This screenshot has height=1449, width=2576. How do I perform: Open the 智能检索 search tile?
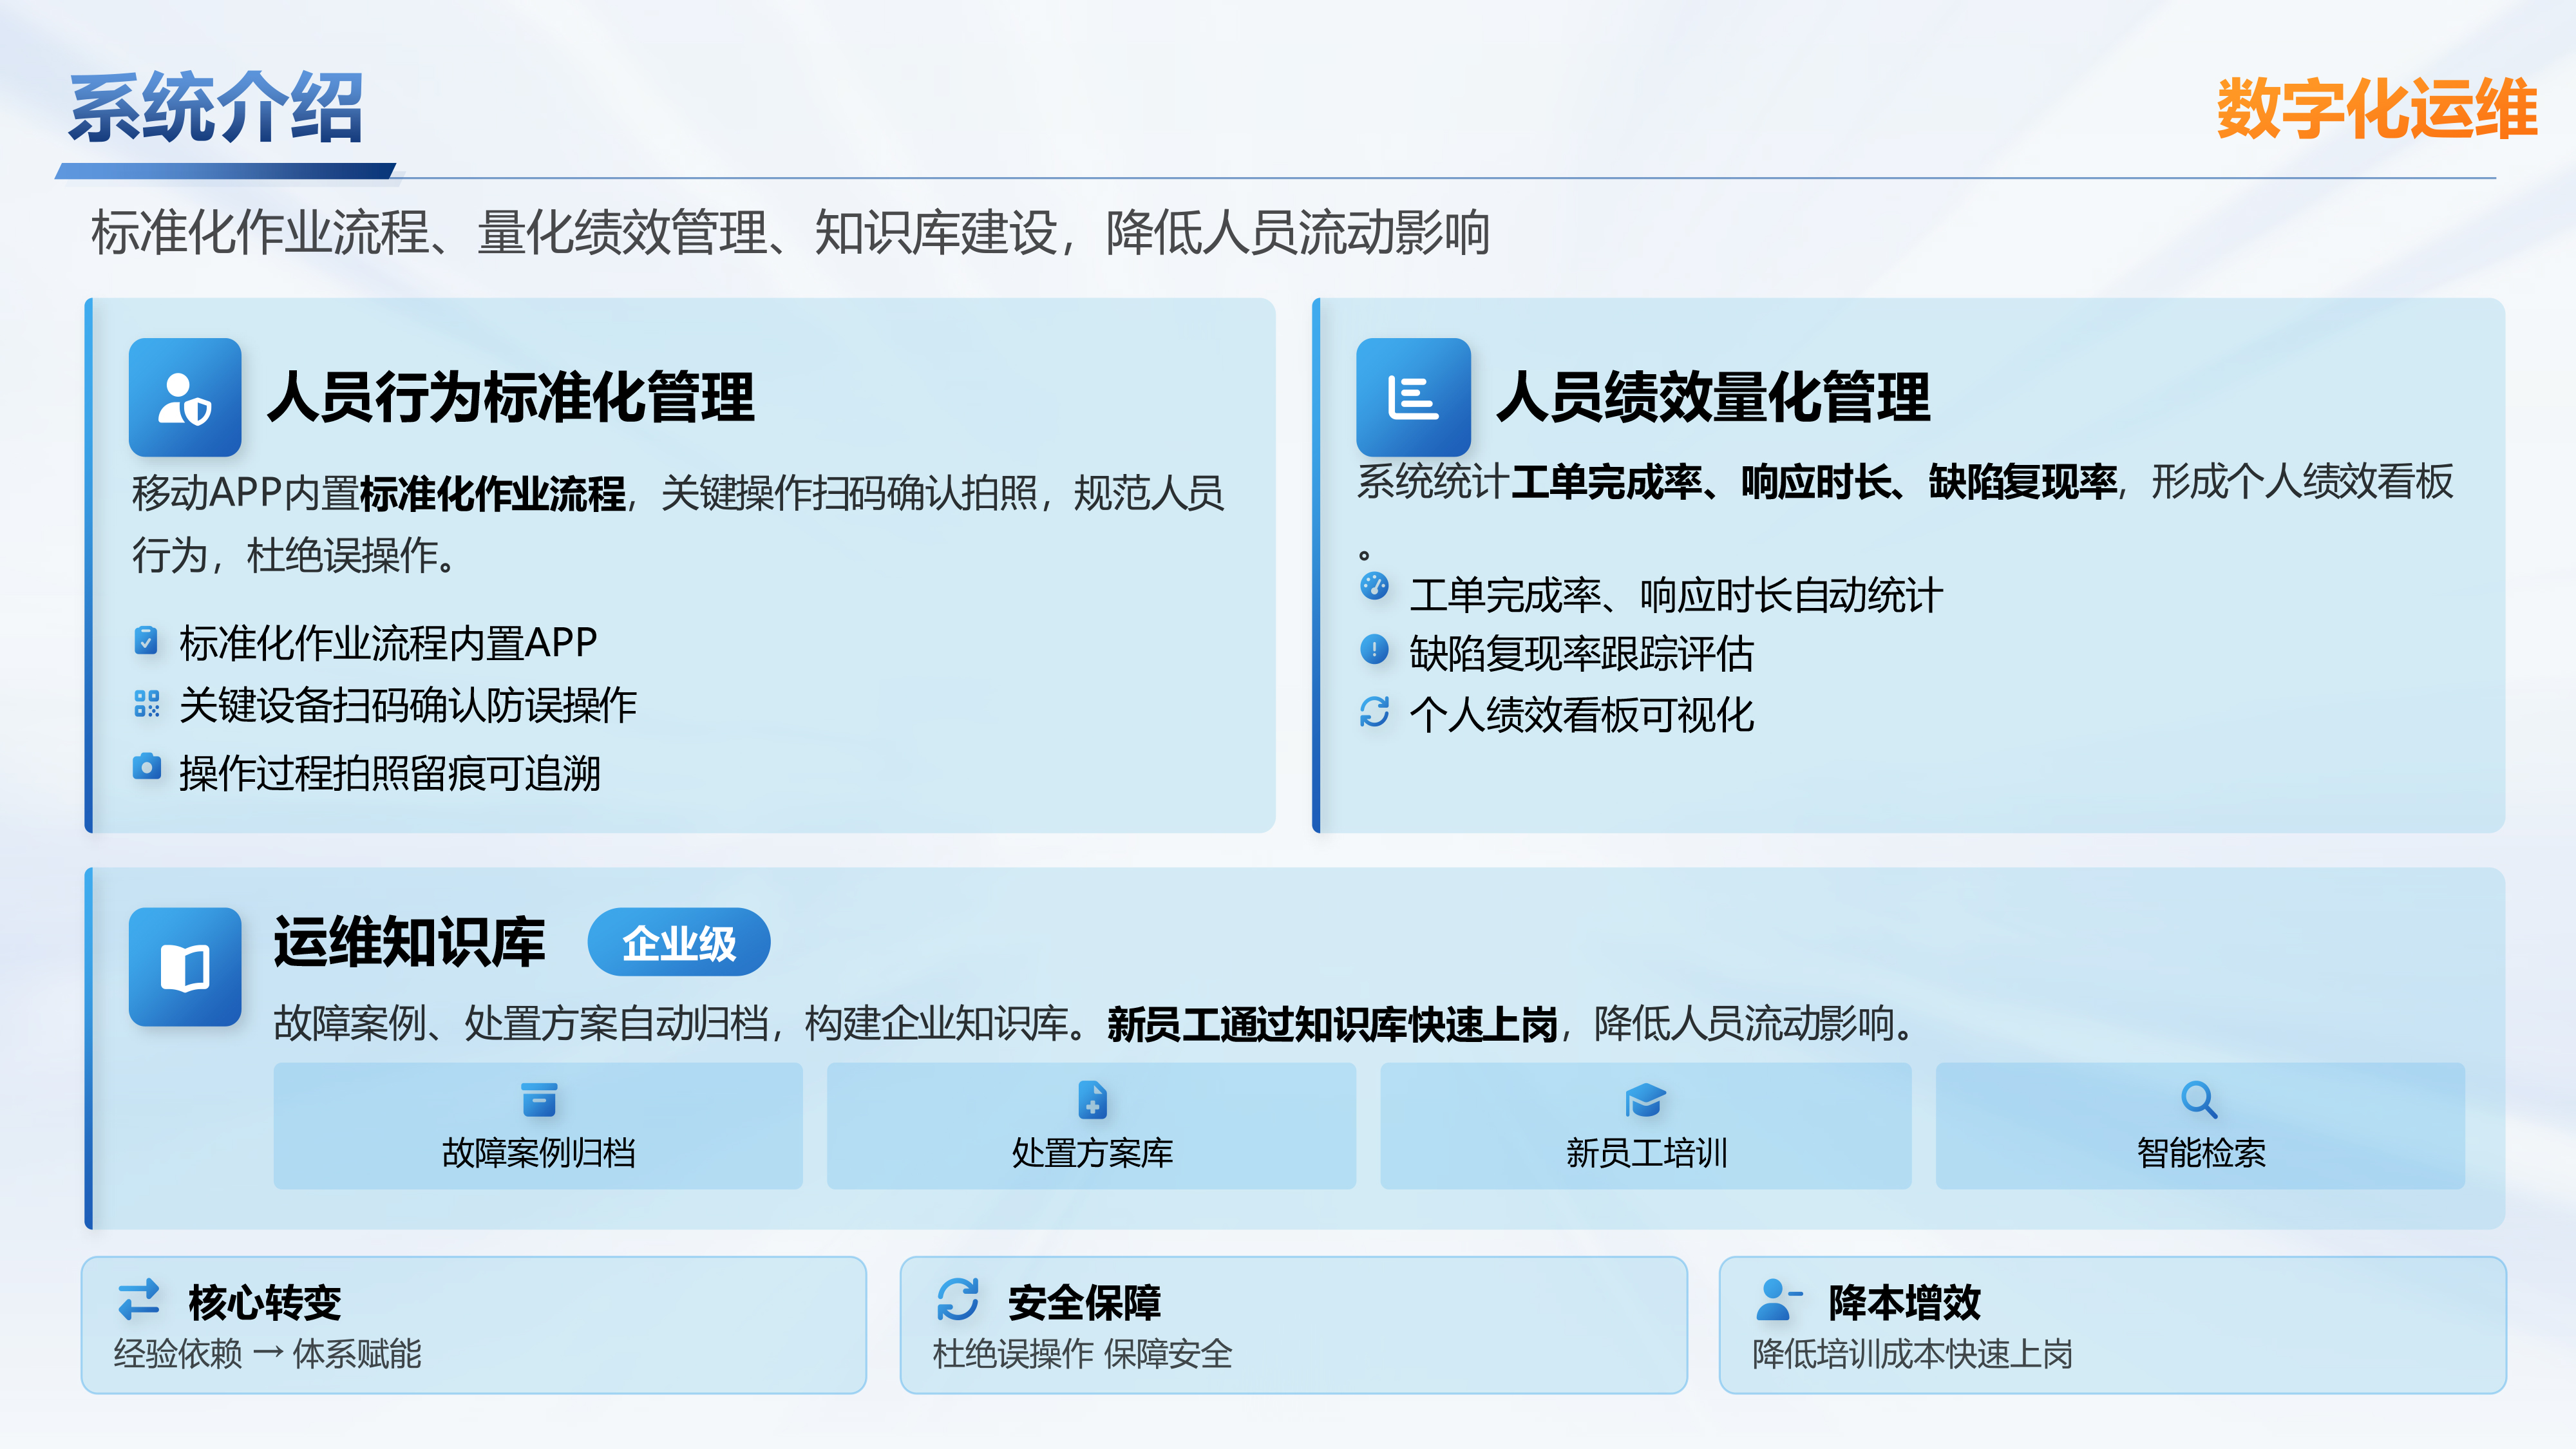(x=2200, y=1126)
